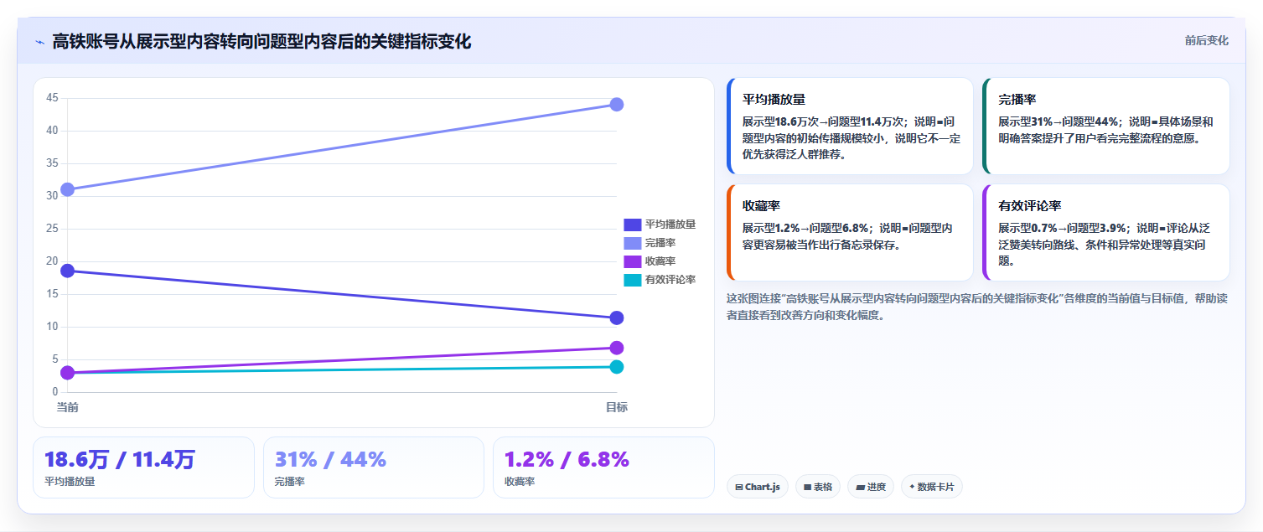This screenshot has height=532, width=1263.
Task: Click the 有效评论率 info card title
Action: click(x=1030, y=205)
